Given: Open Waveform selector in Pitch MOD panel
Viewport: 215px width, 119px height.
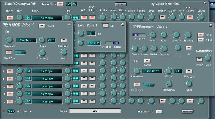Looking at the screenshot, I should click(x=26, y=40).
